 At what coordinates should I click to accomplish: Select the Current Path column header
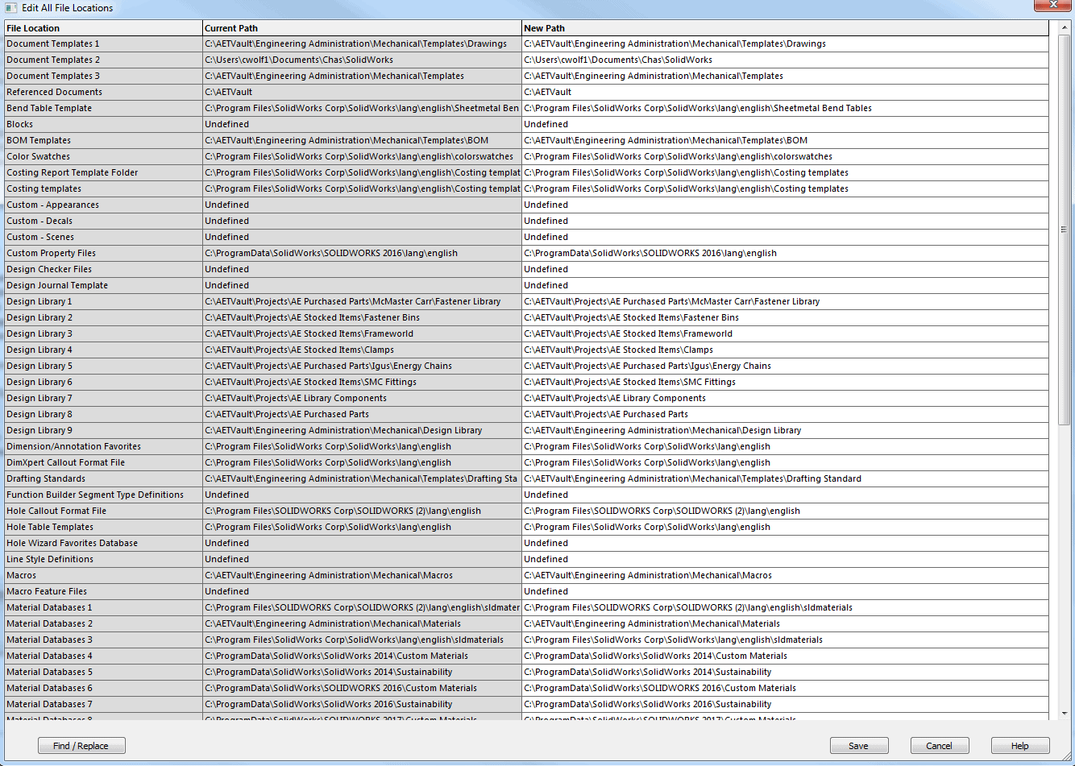click(362, 28)
